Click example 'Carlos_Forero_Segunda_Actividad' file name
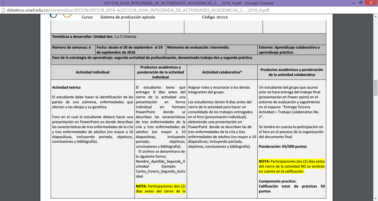Screen dimensions: 378x201 (x=161, y=174)
